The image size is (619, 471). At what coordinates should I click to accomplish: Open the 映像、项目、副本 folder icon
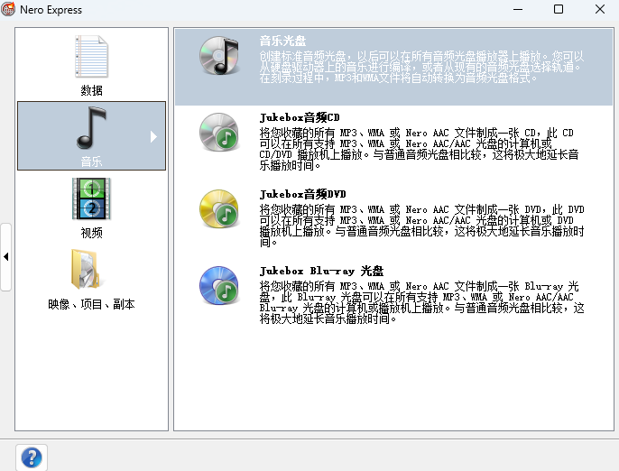click(91, 271)
